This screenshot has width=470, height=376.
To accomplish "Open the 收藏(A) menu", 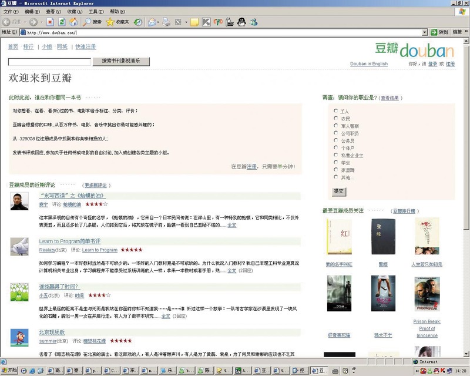I will point(75,12).
